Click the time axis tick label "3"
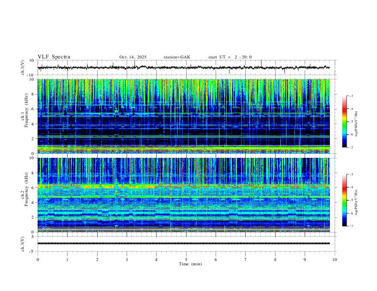Image resolution: width=377 pixels, height=291 pixels. coord(127,260)
